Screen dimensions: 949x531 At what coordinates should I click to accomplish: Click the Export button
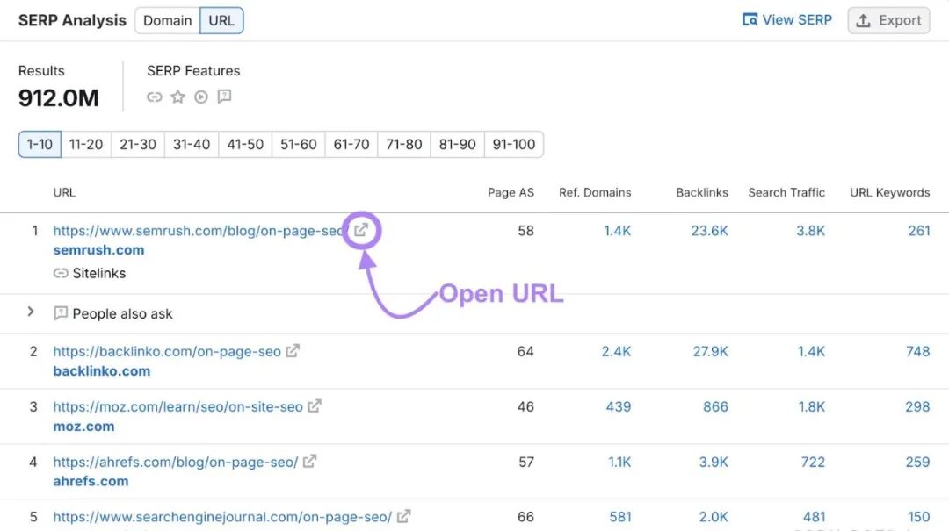click(888, 20)
